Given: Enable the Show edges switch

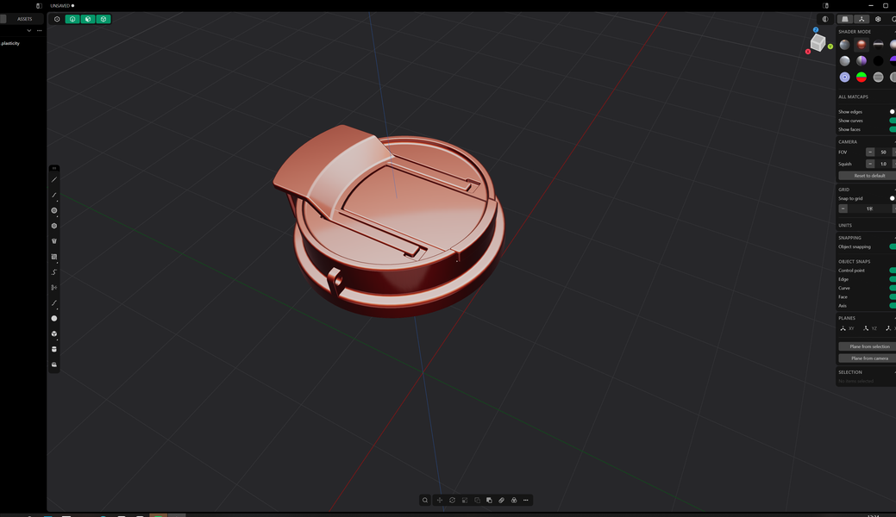Looking at the screenshot, I should [893, 112].
